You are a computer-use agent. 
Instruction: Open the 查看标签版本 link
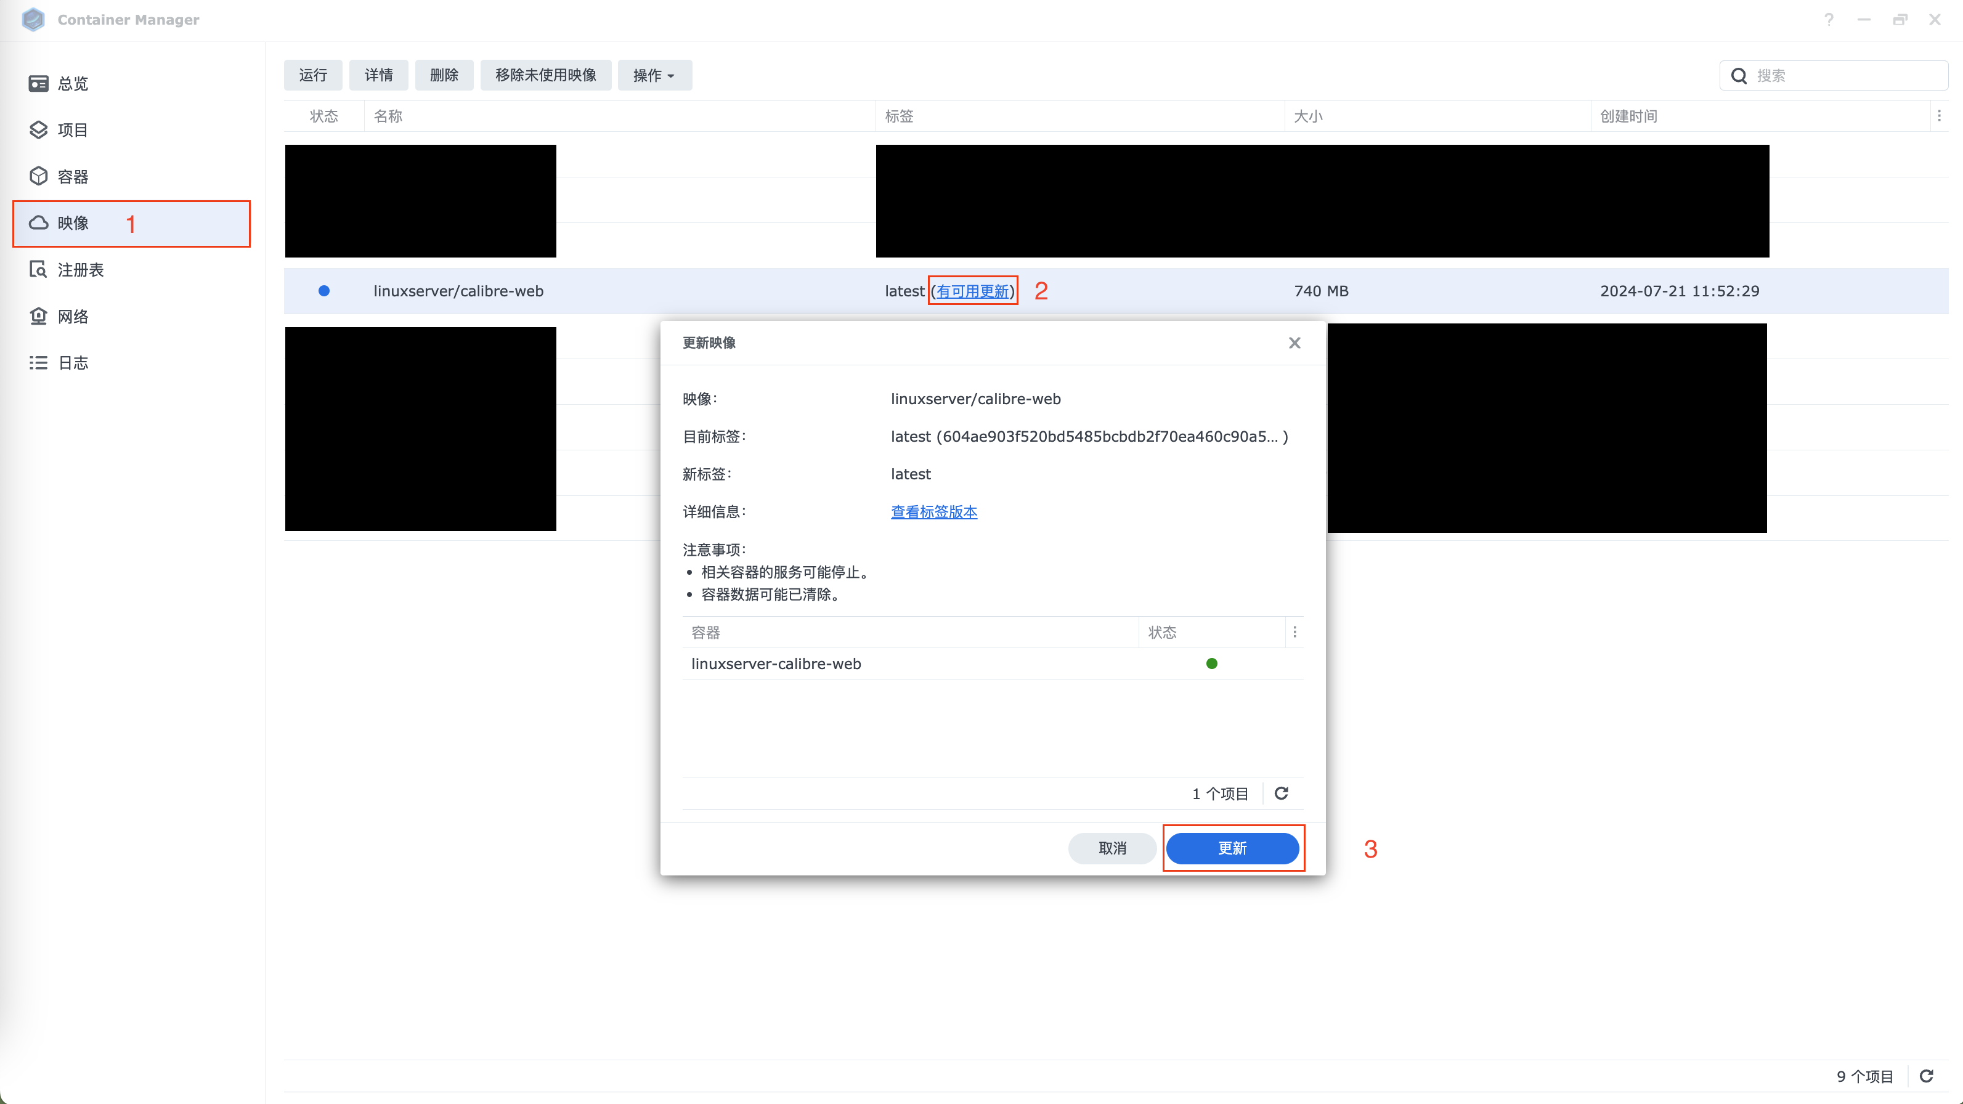(933, 512)
